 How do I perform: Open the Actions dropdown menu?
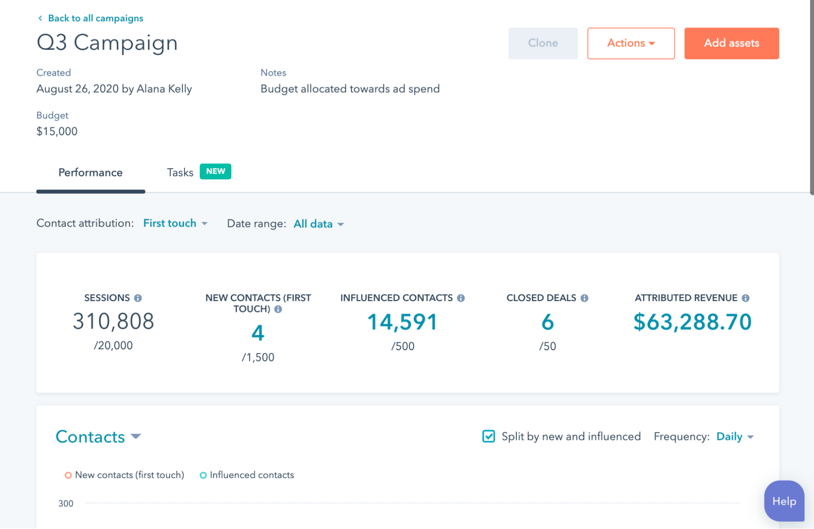(631, 43)
